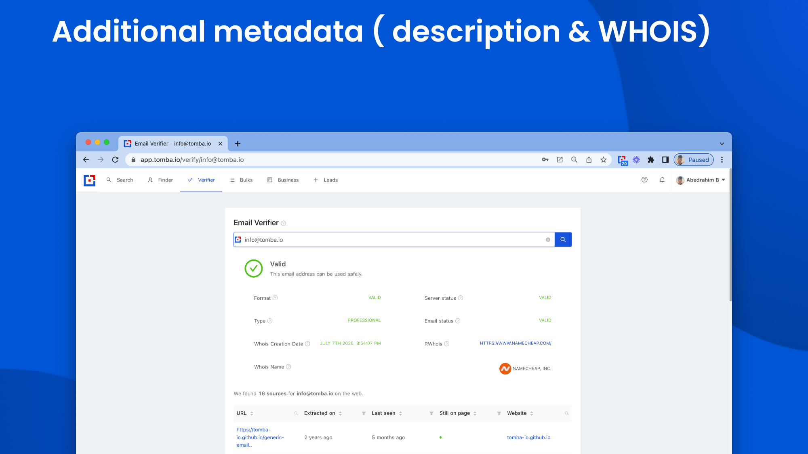Click the email address input field
808x454 pixels.
[394, 240]
